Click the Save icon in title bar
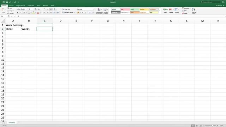The height and width of the screenshot is (127, 226). pyautogui.click(x=7, y=2)
